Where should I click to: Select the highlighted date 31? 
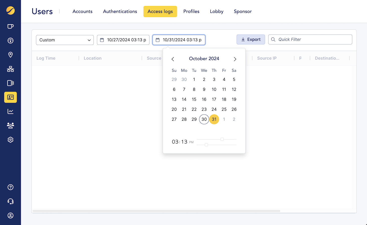(x=214, y=119)
